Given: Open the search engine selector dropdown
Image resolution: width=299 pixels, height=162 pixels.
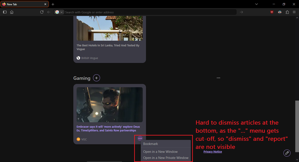Looking at the screenshot, I should [59, 12].
